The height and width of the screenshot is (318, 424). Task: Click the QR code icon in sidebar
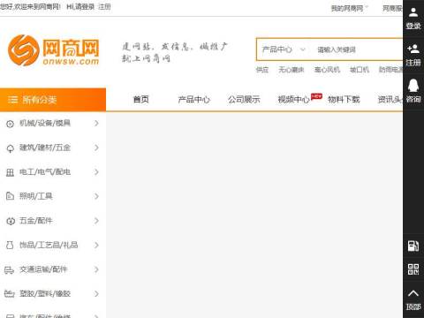(x=413, y=269)
